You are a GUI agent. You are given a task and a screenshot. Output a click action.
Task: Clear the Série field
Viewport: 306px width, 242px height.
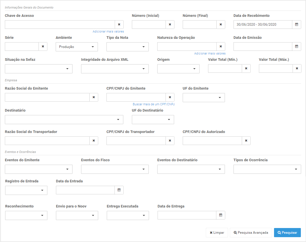pyautogui.click(x=43, y=47)
